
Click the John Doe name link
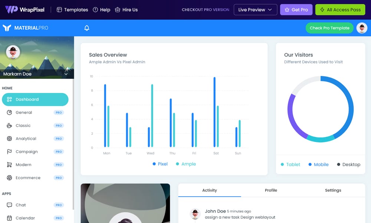click(215, 211)
